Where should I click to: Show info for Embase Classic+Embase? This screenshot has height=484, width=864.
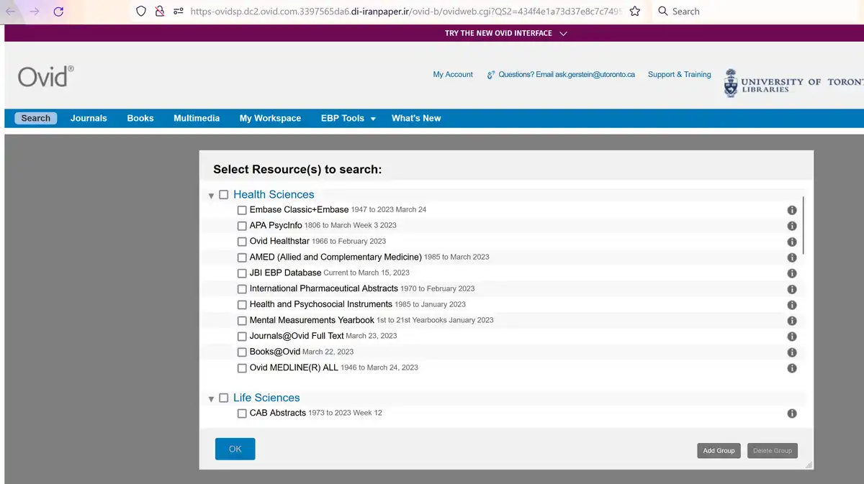click(791, 210)
